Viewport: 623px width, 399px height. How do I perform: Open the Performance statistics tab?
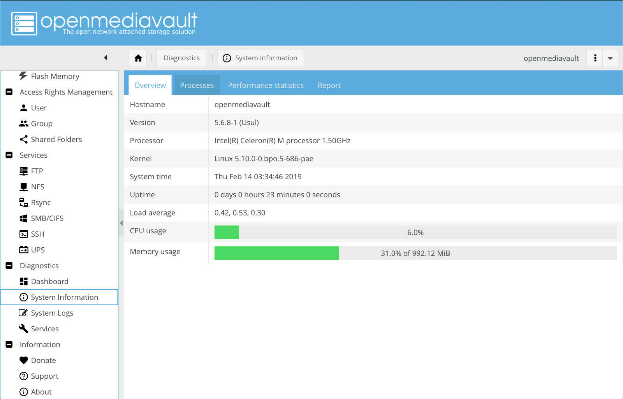pos(266,85)
